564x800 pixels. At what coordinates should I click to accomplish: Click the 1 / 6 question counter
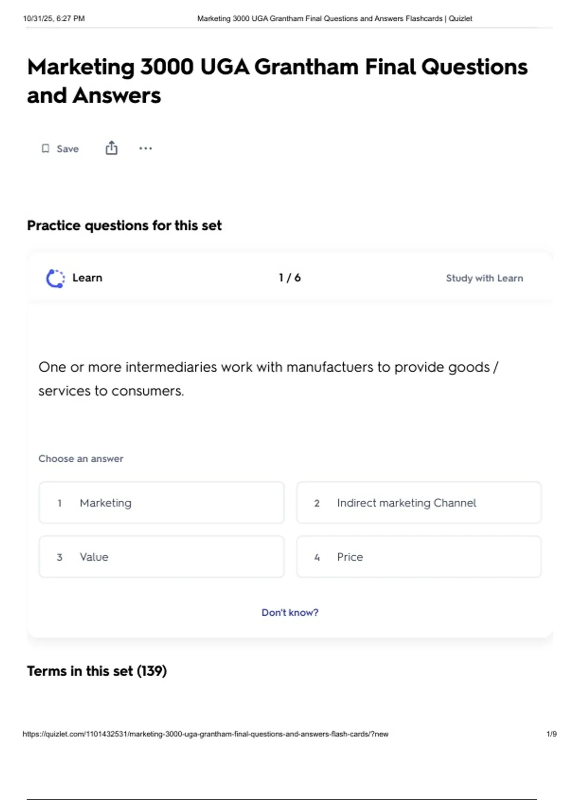290,278
